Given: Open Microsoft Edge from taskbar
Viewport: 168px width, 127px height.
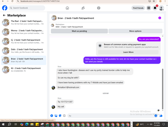Looking at the screenshot, I should coord(27,124).
